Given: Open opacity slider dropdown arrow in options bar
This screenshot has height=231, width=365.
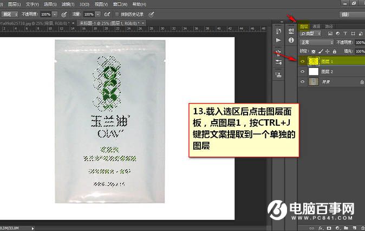Looking at the screenshot, I should pos(55,15).
